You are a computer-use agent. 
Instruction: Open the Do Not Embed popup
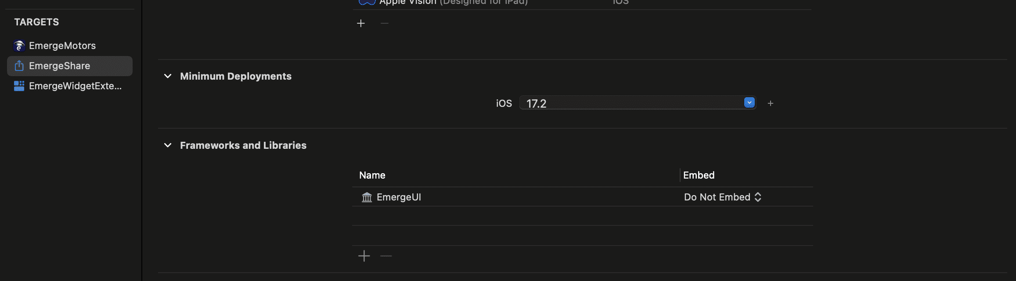pos(722,197)
